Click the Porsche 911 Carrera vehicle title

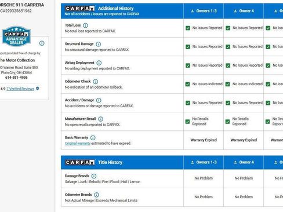coord(21,5)
